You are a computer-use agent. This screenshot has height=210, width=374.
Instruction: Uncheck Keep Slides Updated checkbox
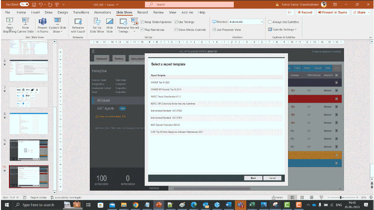pos(143,22)
